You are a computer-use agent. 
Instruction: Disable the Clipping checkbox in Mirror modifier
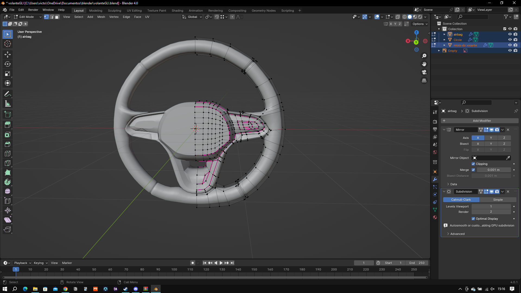(x=473, y=164)
